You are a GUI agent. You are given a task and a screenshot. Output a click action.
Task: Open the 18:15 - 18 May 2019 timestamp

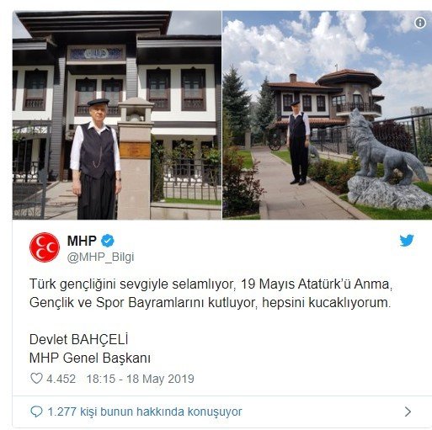[141, 379]
